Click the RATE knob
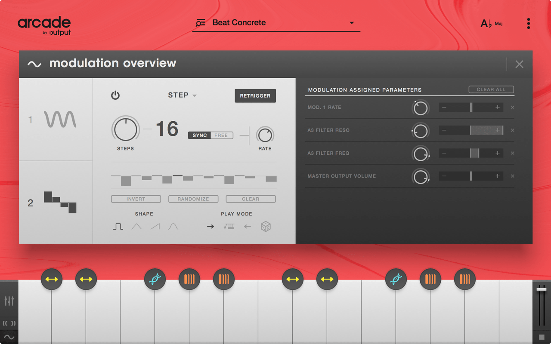 pos(265,135)
